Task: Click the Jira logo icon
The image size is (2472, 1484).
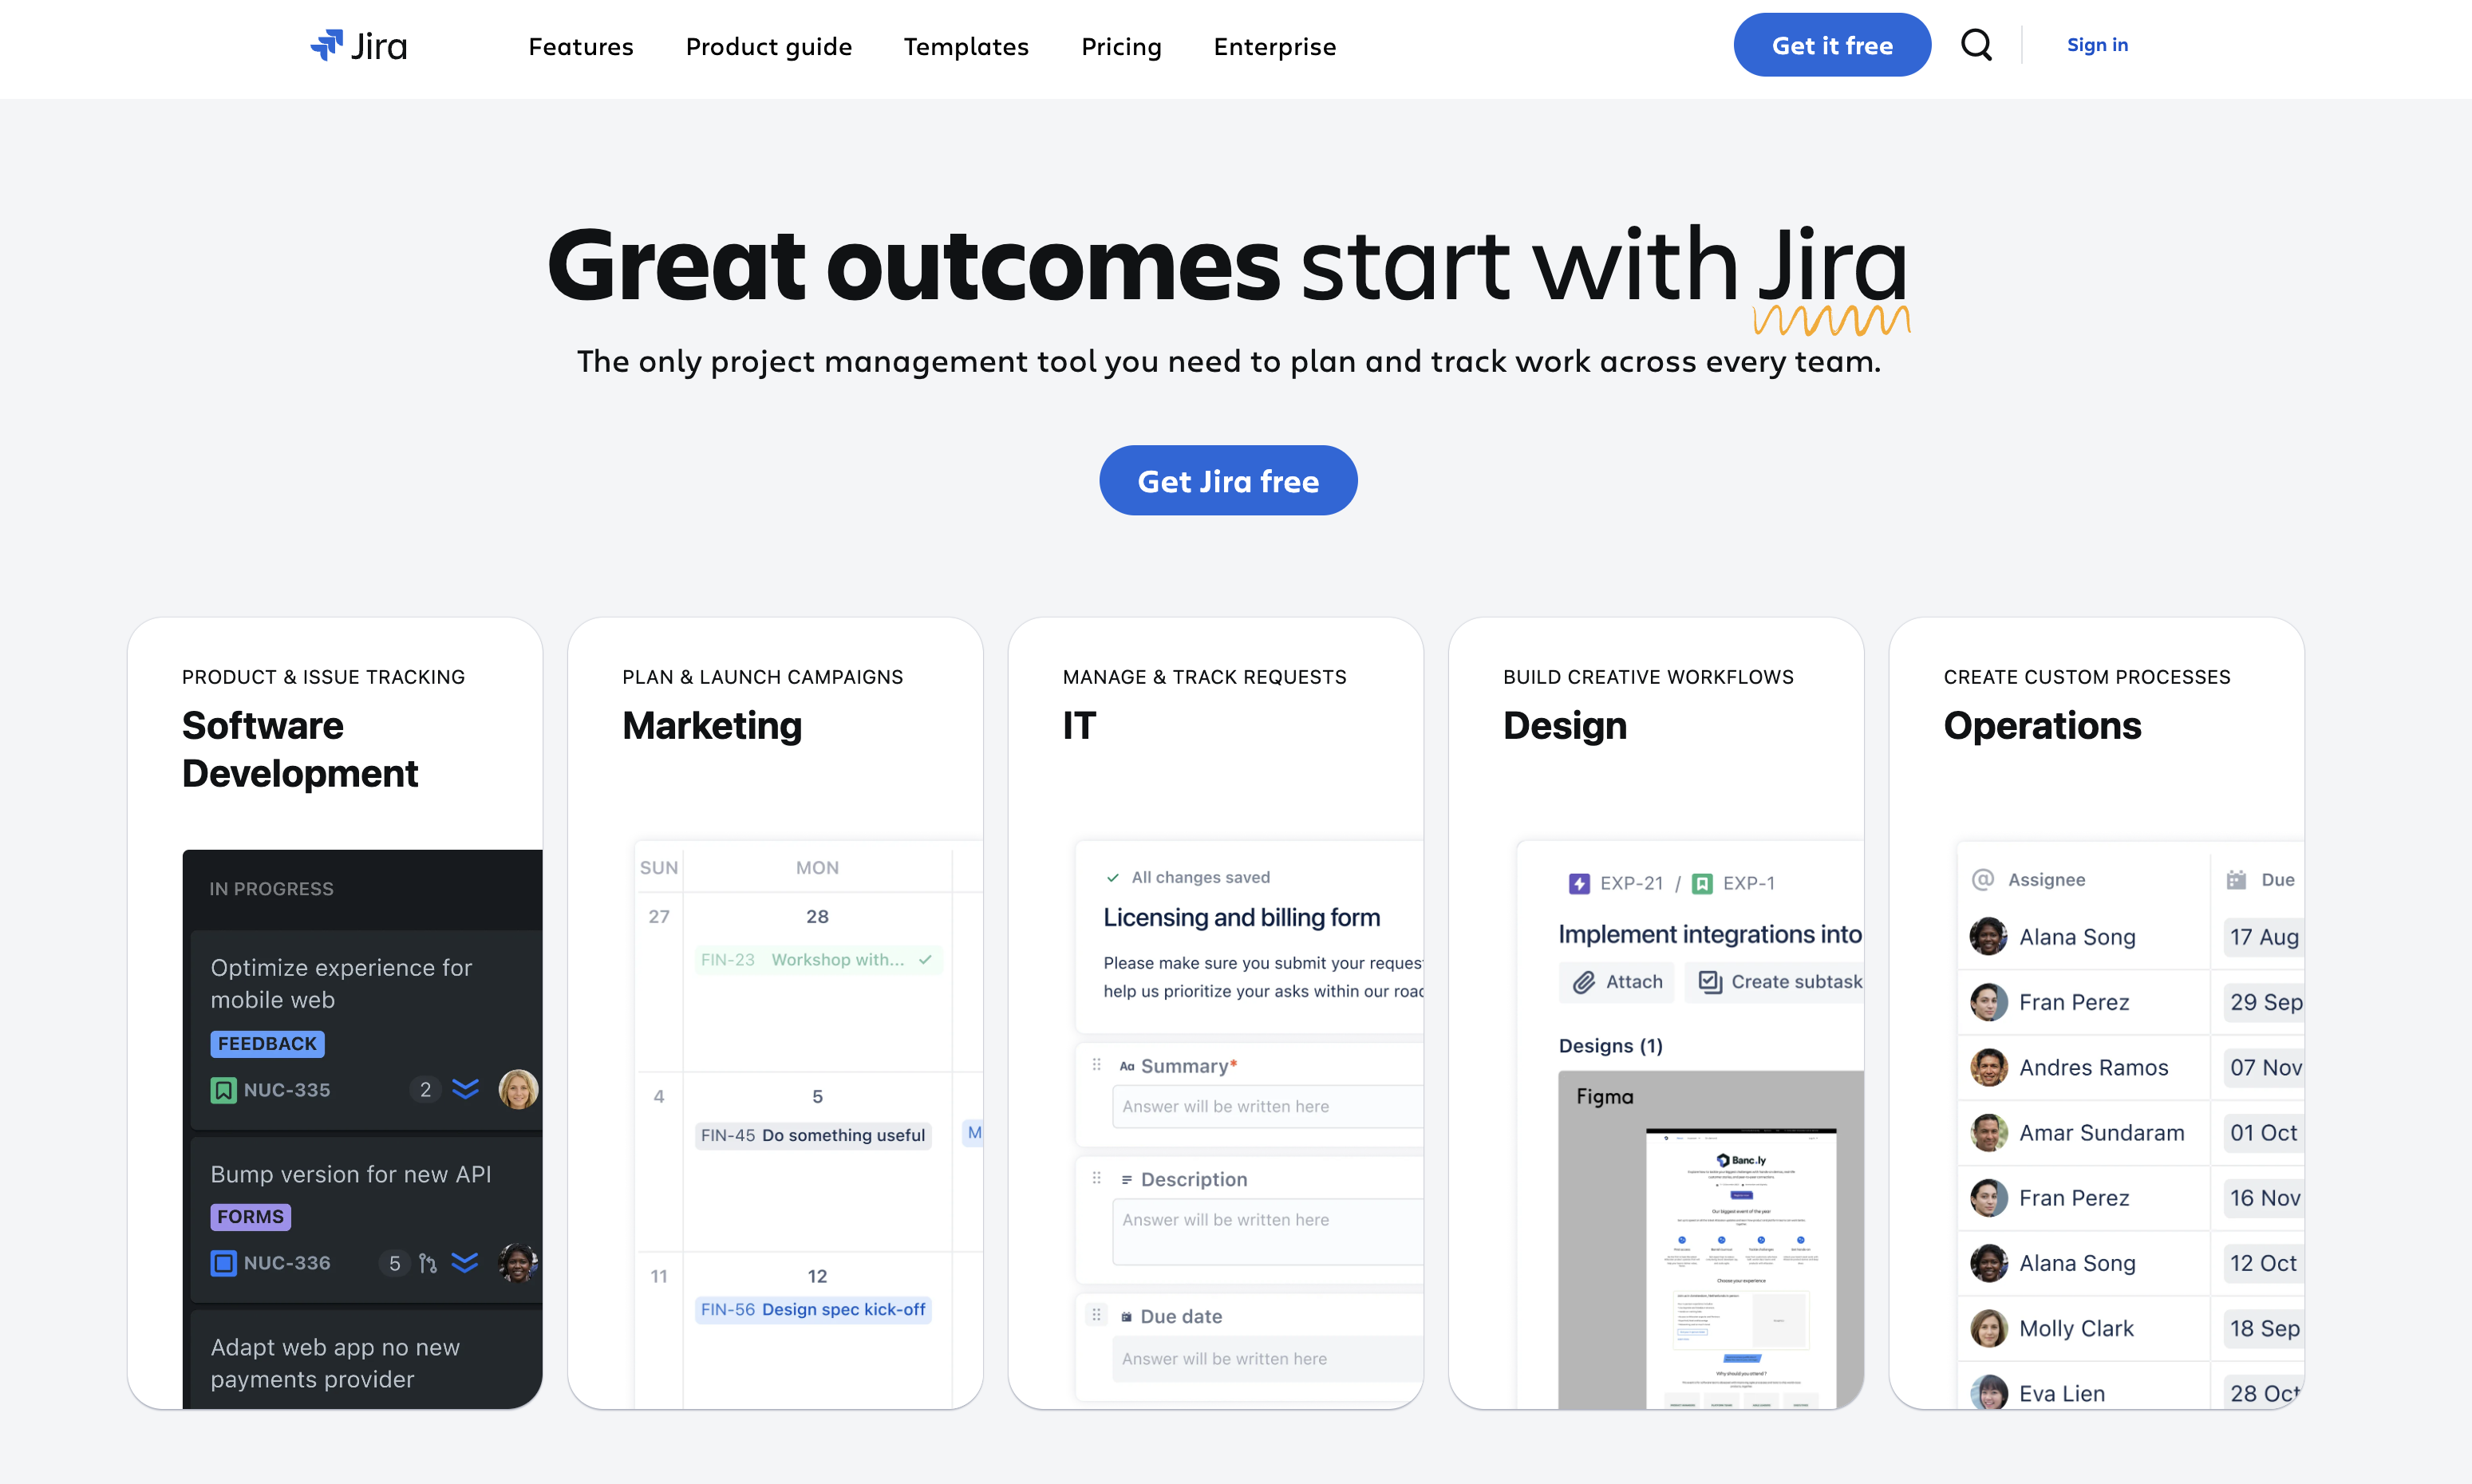Action: coord(326,44)
